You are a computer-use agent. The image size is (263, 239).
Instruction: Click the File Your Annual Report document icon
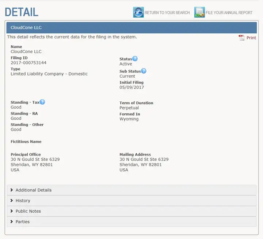click(199, 12)
